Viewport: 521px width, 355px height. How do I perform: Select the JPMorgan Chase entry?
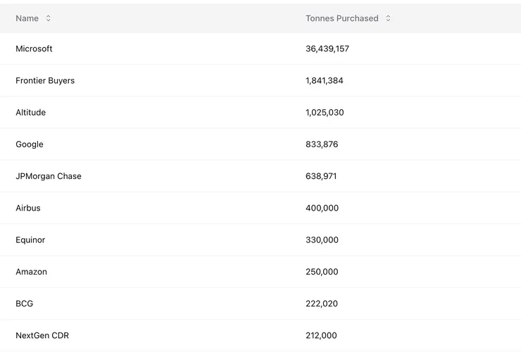coord(49,176)
